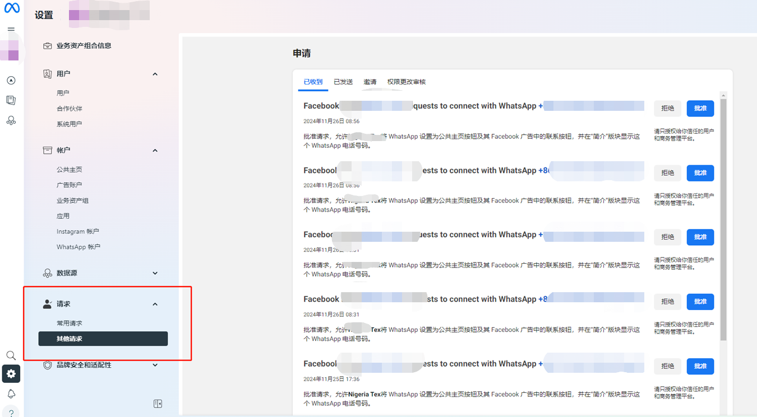Click the 设置 page title
Image resolution: width=757 pixels, height=417 pixels.
(x=44, y=15)
